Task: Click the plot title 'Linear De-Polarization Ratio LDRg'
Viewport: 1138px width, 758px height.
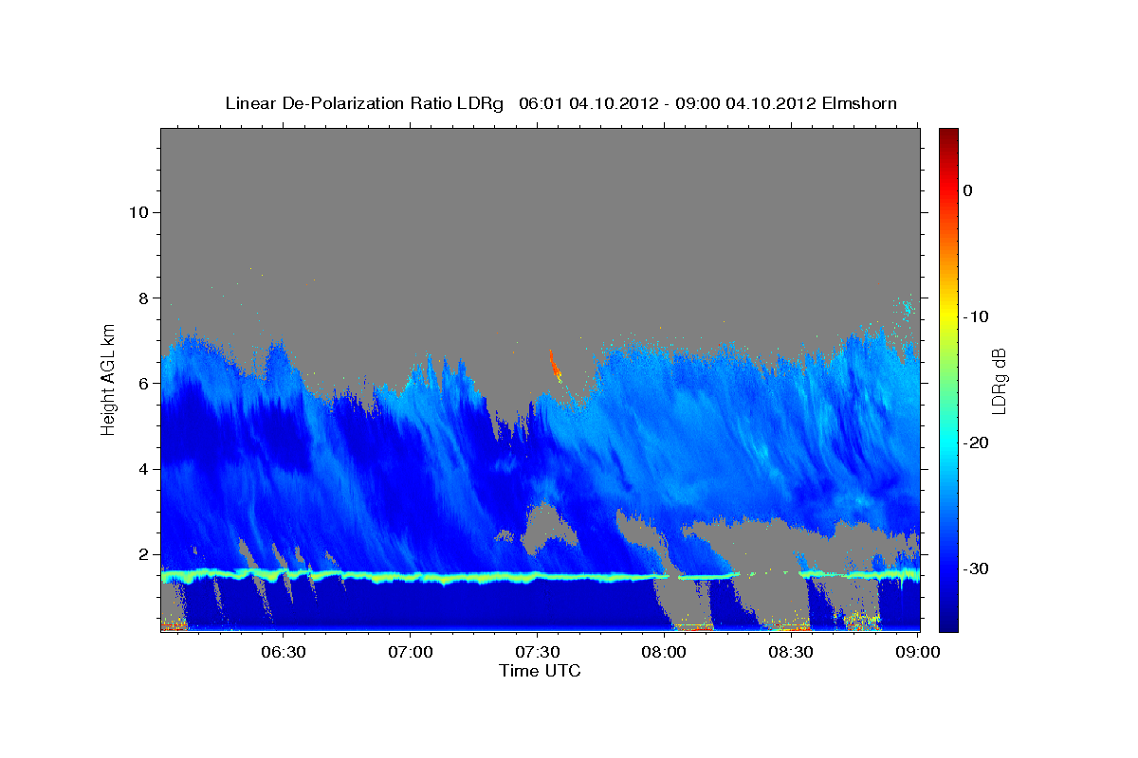Action: coord(364,103)
